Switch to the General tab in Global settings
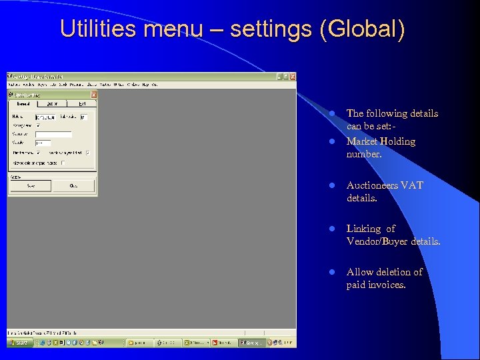Viewport: 480px width, 360px height. [x=23, y=104]
